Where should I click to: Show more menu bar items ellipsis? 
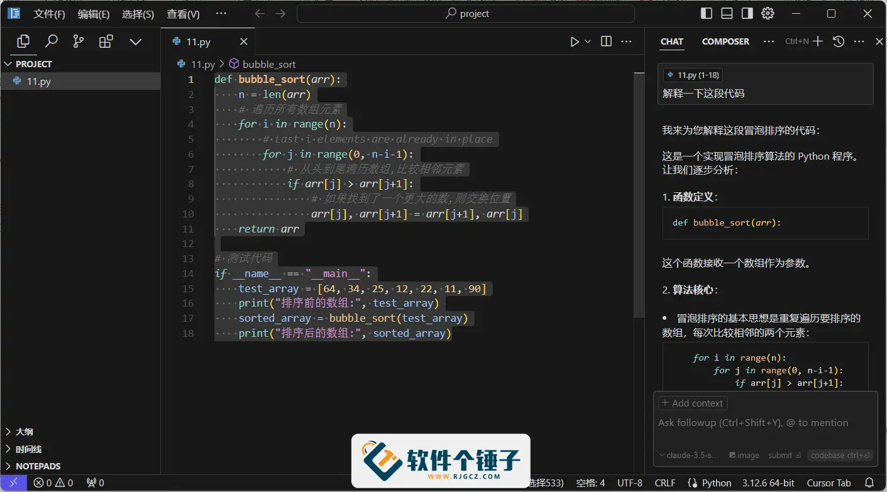[x=221, y=13]
